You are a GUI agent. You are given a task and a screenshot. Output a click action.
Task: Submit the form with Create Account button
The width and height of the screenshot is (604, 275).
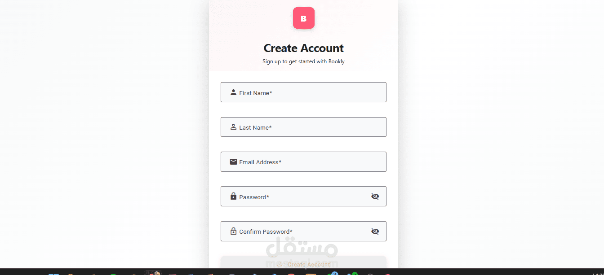click(x=303, y=264)
